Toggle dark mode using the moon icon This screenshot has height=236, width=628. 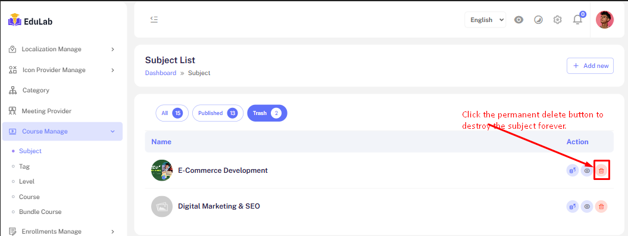point(538,20)
